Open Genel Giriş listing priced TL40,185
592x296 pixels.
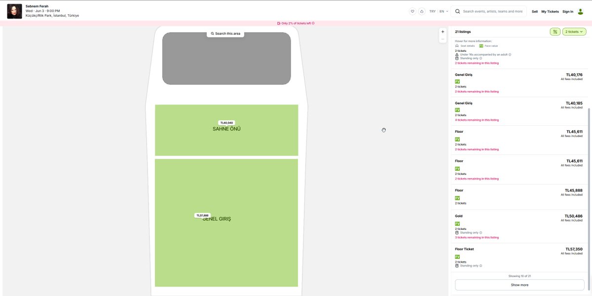[518, 111]
